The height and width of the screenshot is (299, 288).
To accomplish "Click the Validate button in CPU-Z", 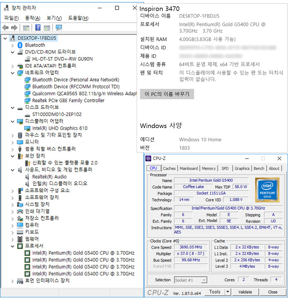I will [245, 292].
